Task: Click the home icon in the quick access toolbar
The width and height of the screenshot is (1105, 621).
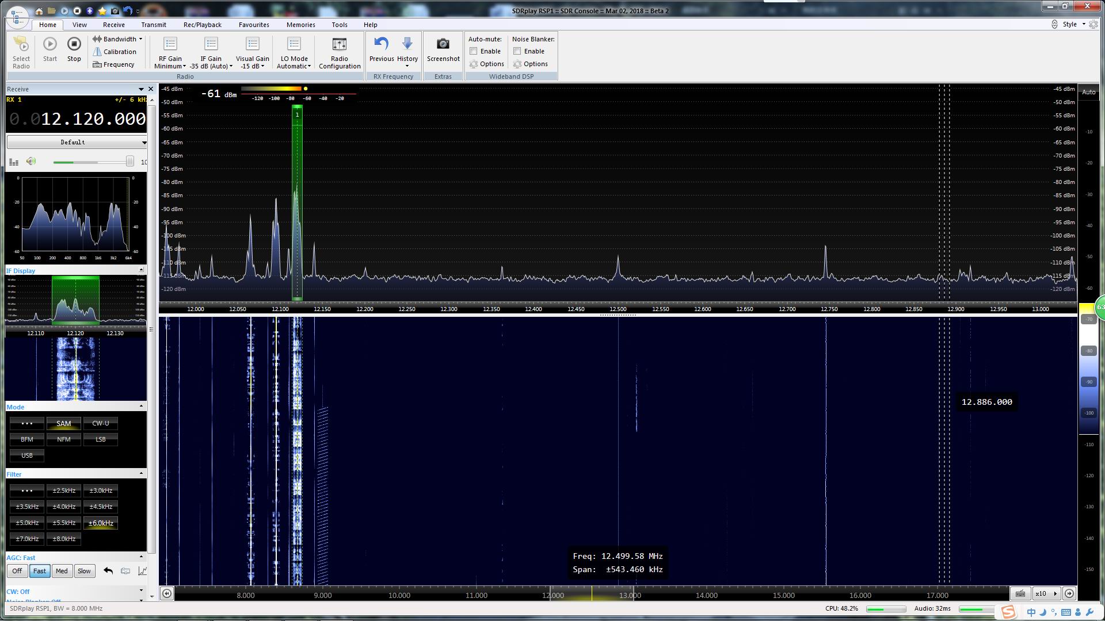Action: (39, 10)
